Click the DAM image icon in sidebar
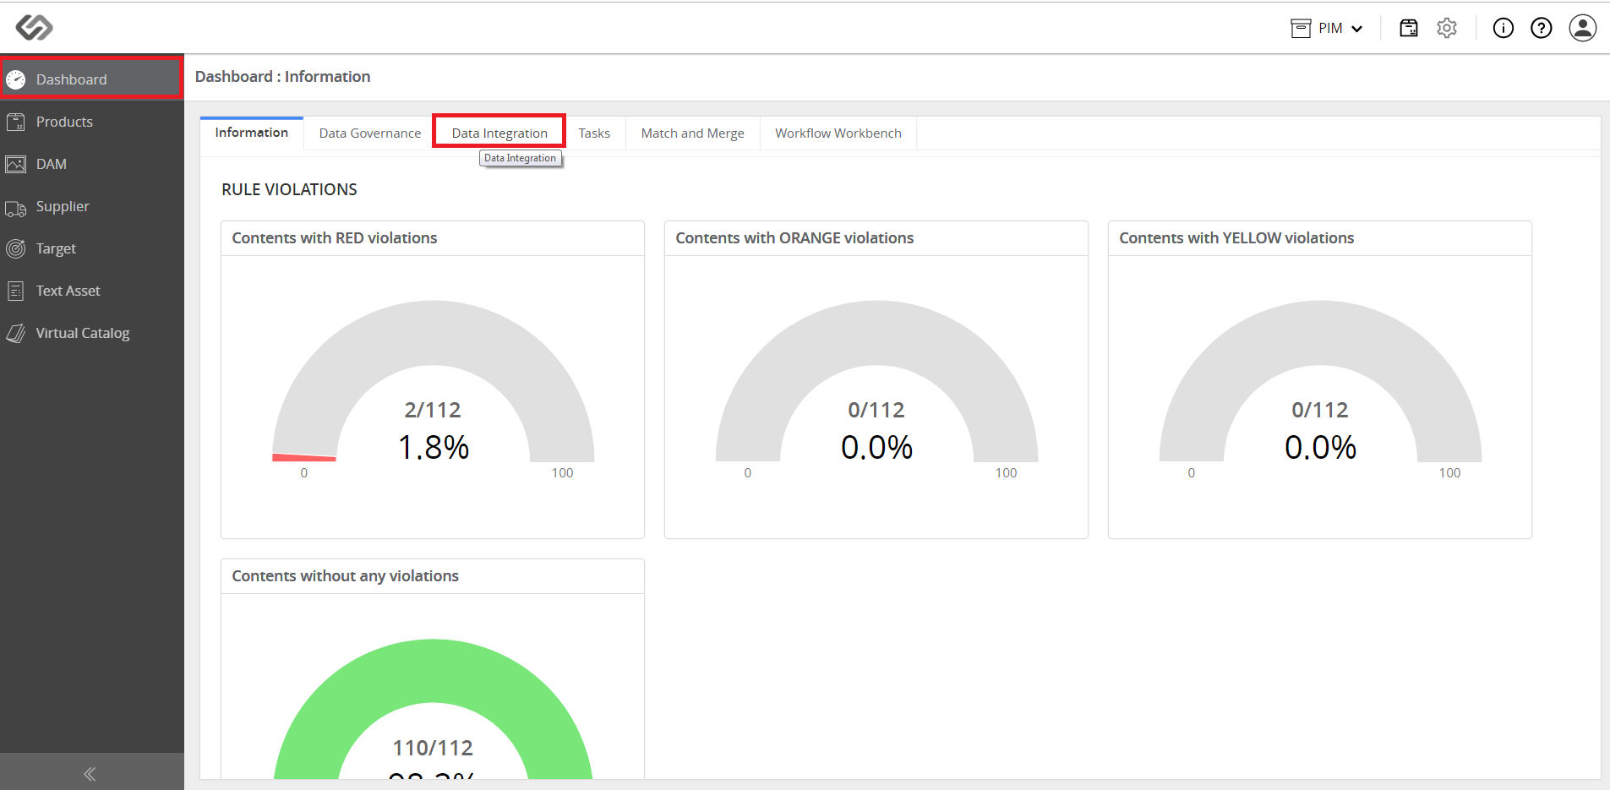Image resolution: width=1610 pixels, height=790 pixels. (16, 164)
